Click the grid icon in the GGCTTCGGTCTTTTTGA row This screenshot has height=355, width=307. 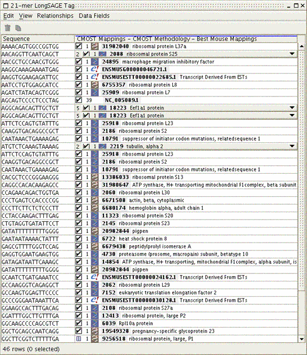pyautogui.click(x=78, y=338)
